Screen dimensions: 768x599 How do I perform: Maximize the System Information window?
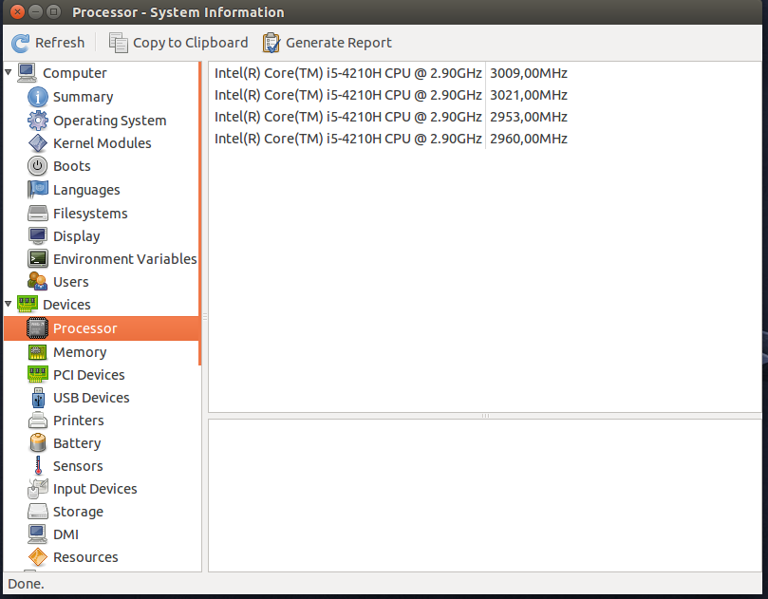tap(54, 11)
